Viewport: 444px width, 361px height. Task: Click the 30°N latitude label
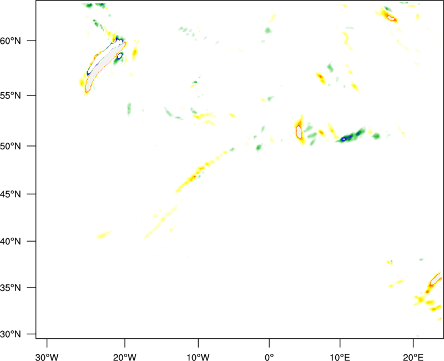(11, 334)
